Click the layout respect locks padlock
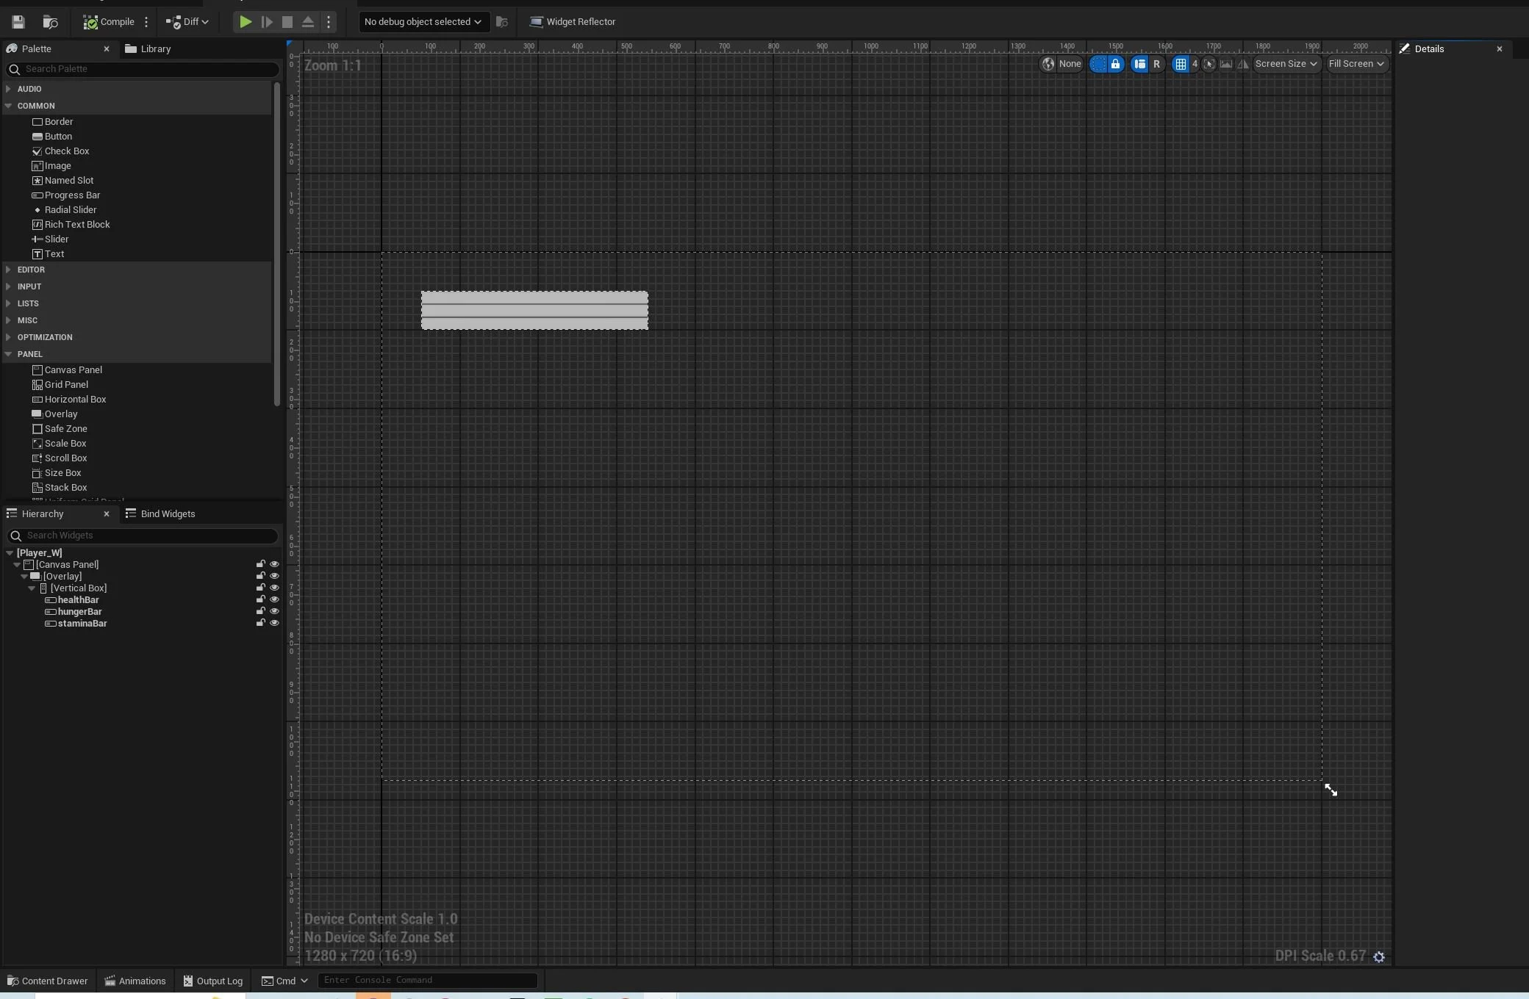 click(x=1115, y=64)
